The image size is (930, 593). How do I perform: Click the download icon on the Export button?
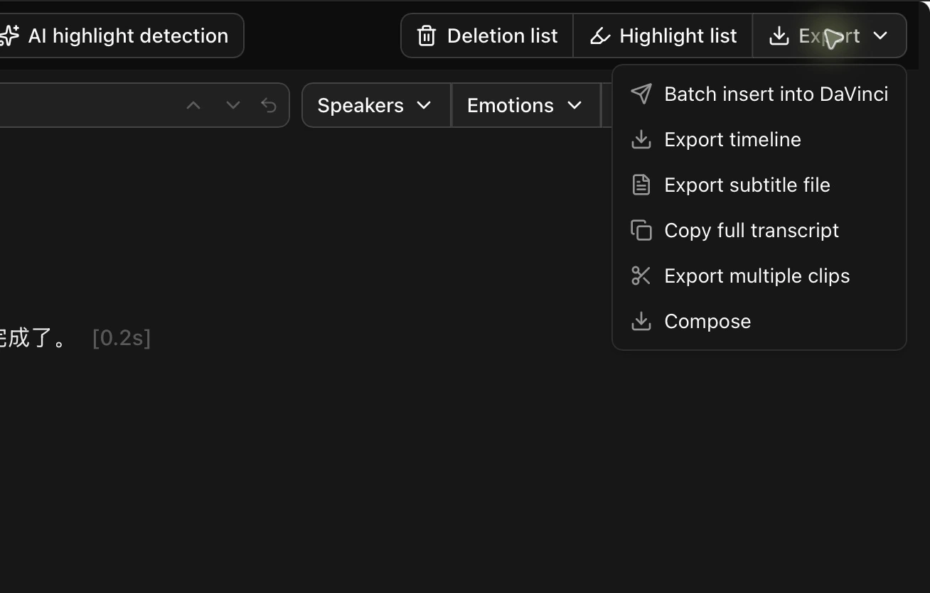coord(779,36)
